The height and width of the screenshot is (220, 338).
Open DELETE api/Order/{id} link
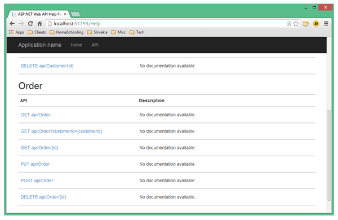click(43, 197)
